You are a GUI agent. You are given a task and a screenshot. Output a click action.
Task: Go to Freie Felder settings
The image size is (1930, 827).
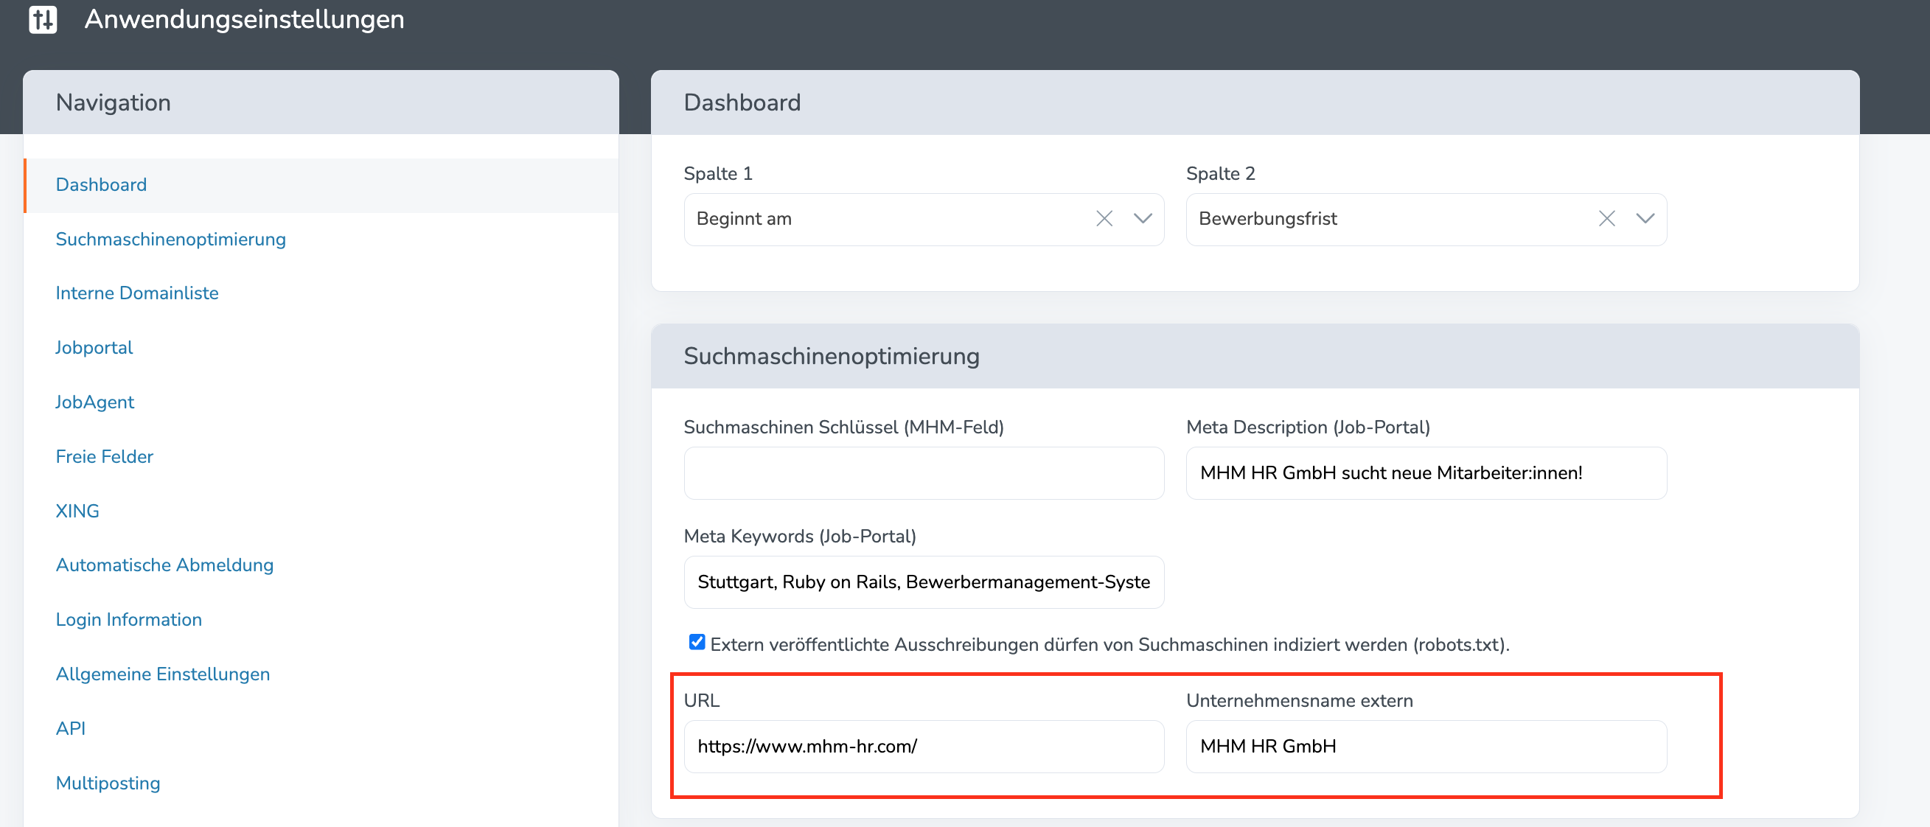tap(104, 456)
